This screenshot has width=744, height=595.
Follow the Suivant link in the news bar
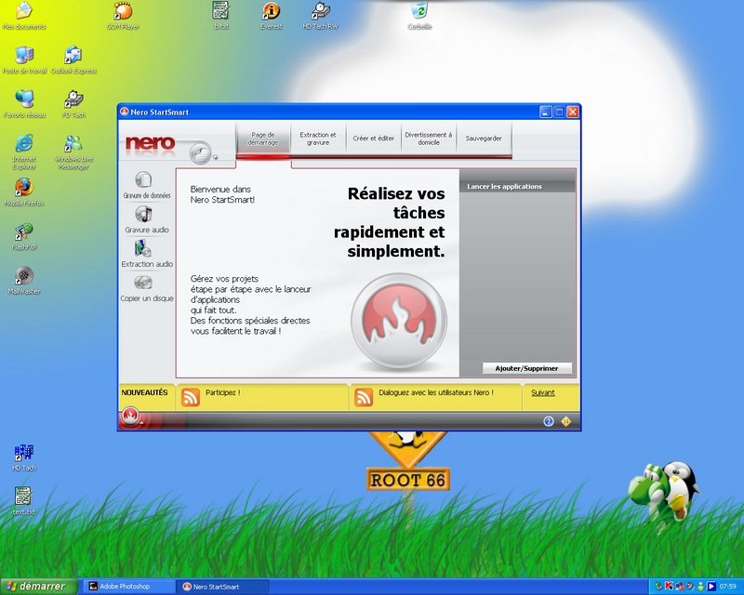click(x=542, y=392)
